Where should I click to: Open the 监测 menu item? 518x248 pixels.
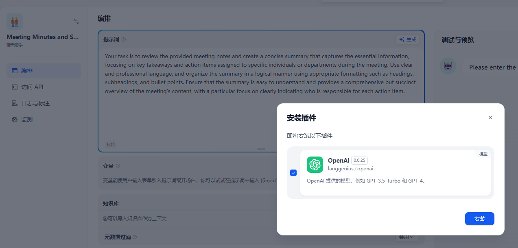[x=44, y=120]
